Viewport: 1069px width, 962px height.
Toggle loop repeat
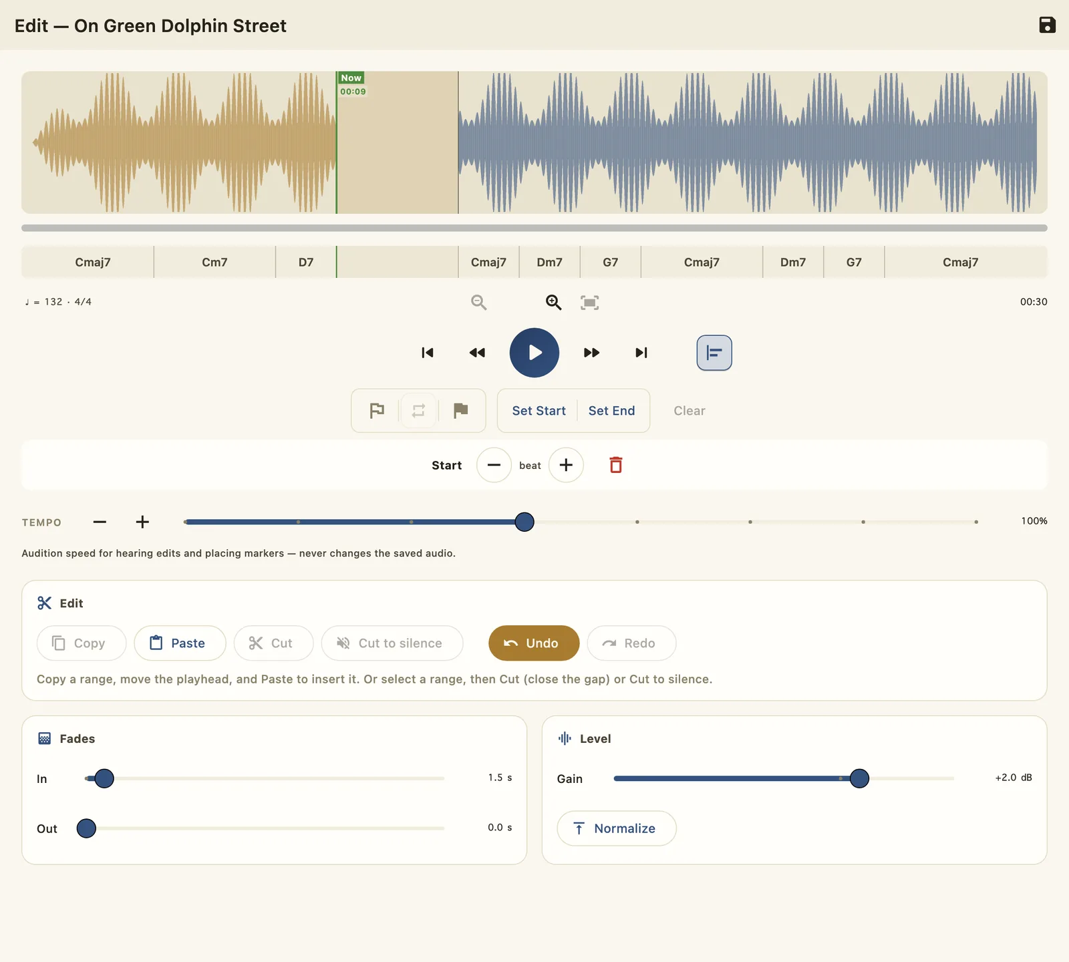click(418, 410)
